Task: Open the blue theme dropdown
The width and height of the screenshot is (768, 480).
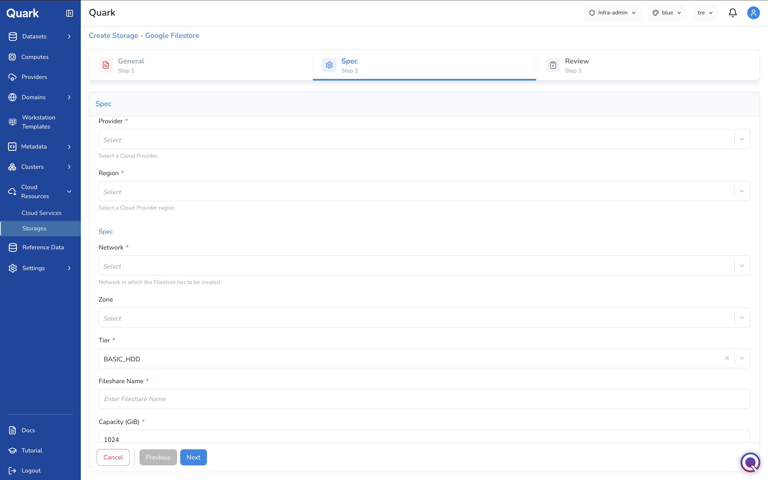Action: 667,13
